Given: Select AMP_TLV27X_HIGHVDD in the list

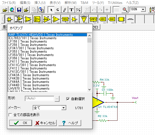Looking at the screenshot, I should pyautogui.click(x=47, y=35).
